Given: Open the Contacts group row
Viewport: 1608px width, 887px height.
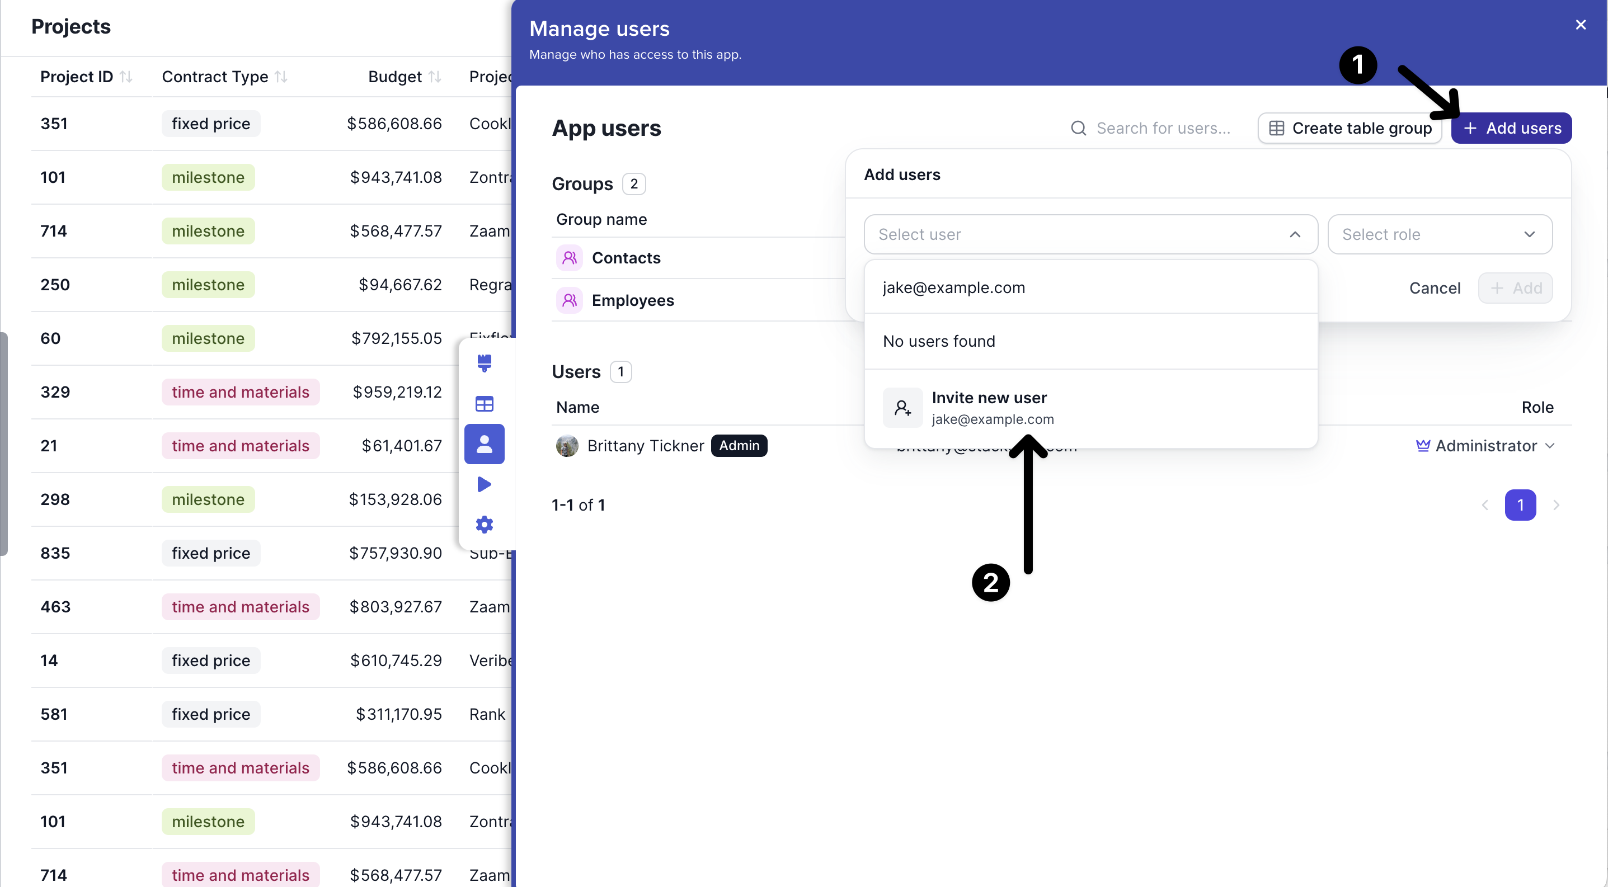Looking at the screenshot, I should point(626,258).
